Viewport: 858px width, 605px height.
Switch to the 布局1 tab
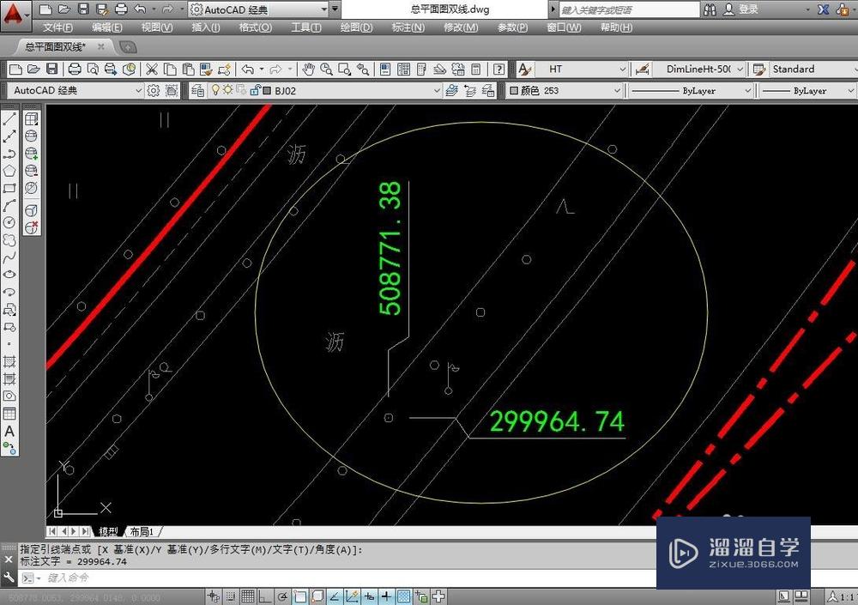coord(143,531)
